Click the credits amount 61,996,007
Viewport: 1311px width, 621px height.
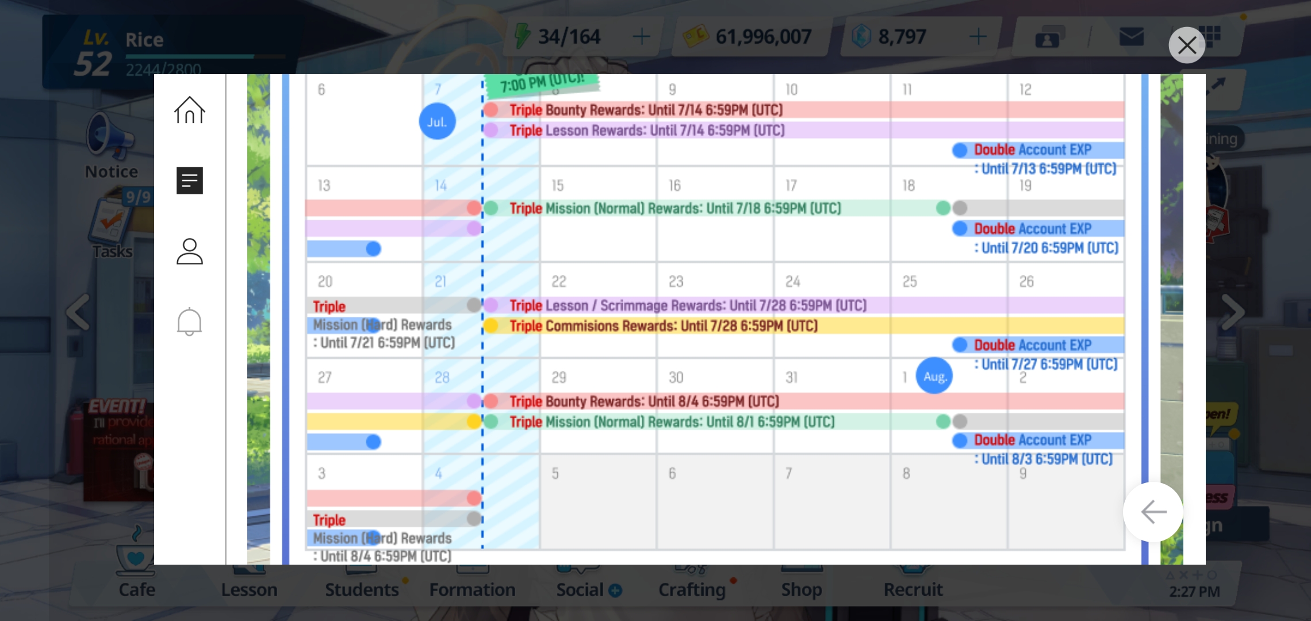coord(764,37)
